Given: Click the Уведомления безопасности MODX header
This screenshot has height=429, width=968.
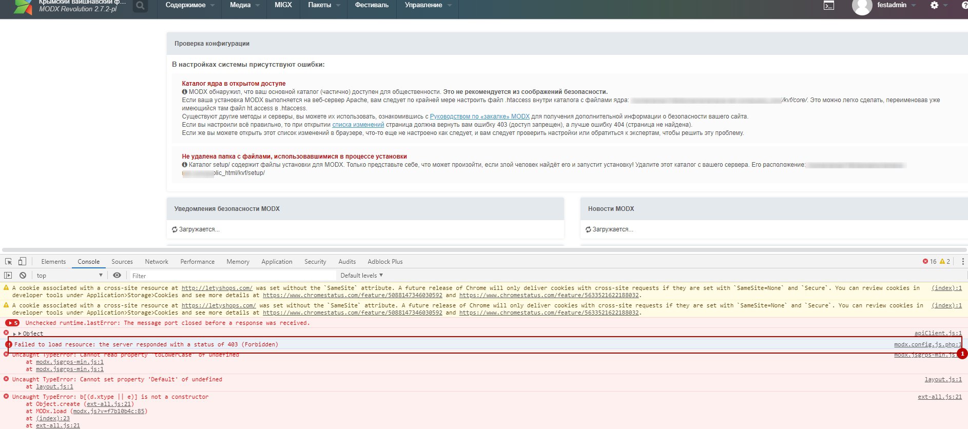Looking at the screenshot, I should point(365,209).
